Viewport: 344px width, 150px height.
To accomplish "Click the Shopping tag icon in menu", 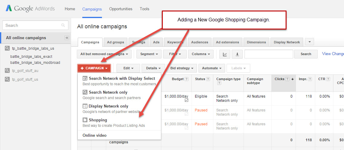I will [x=85, y=120].
